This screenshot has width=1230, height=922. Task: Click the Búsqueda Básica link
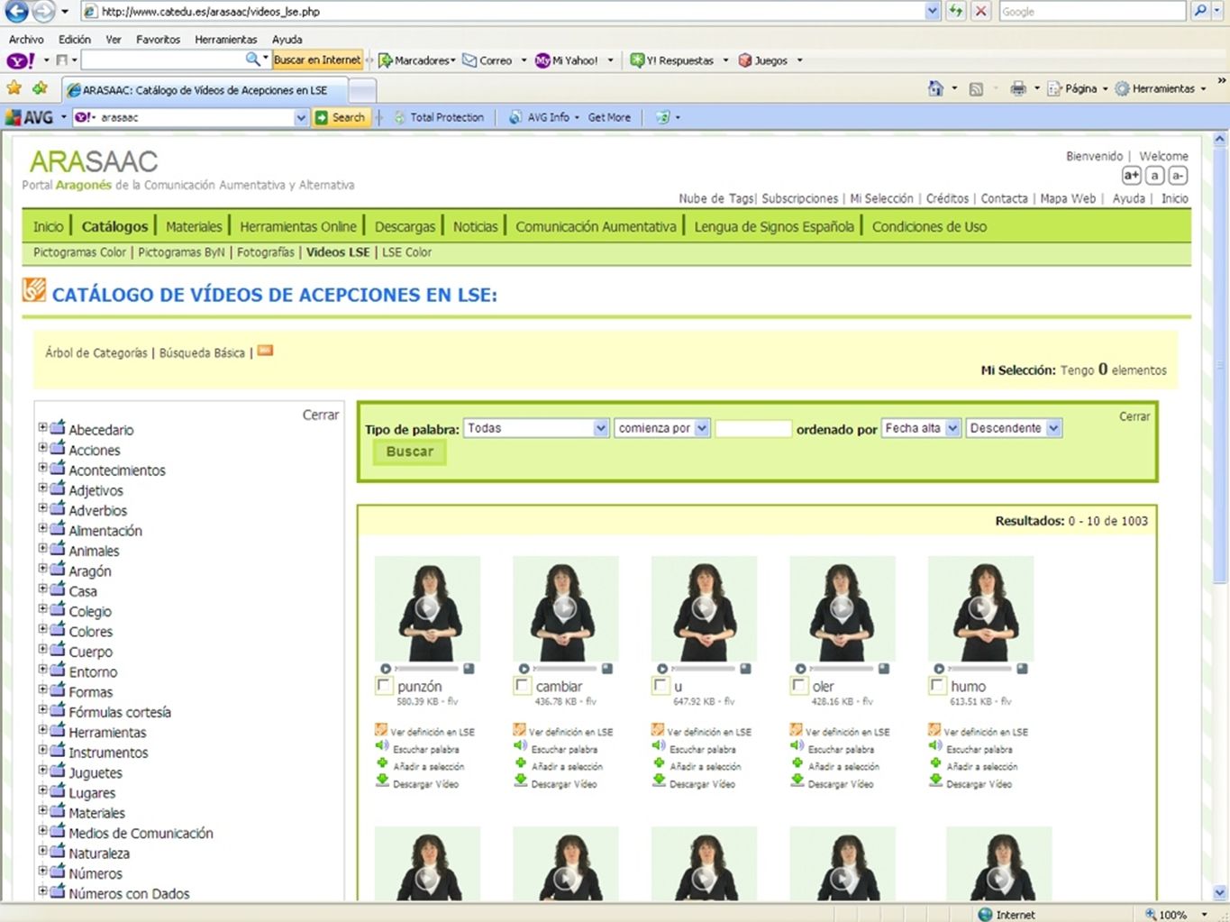(x=202, y=352)
